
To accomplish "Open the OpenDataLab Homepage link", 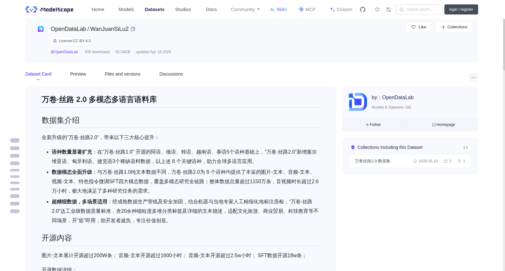I will (x=443, y=125).
